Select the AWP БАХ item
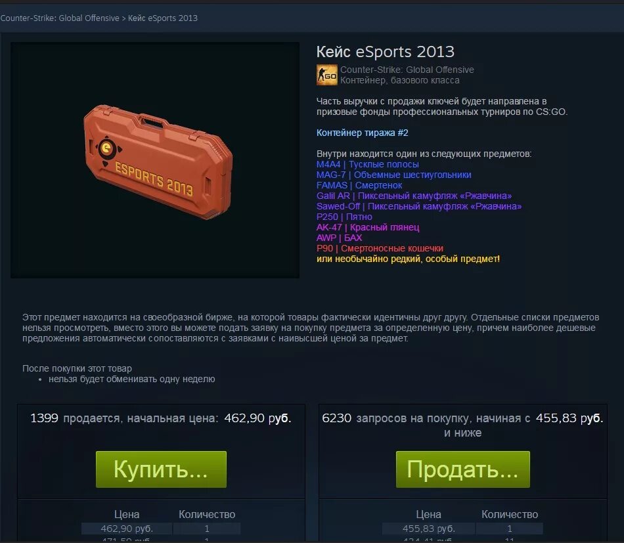Screen dimensions: 624x543 [339, 238]
